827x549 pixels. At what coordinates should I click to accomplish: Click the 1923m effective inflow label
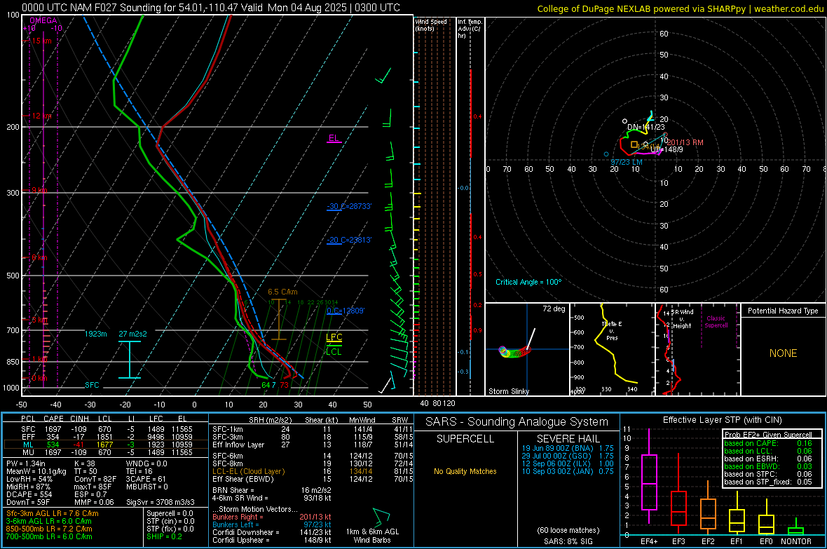[x=95, y=334]
